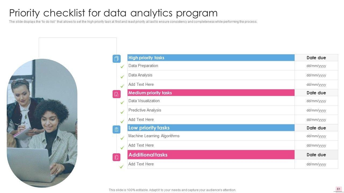Click the checkmark beside Machine Learning Algorithms
The height and width of the screenshot is (193, 344).
(122, 138)
